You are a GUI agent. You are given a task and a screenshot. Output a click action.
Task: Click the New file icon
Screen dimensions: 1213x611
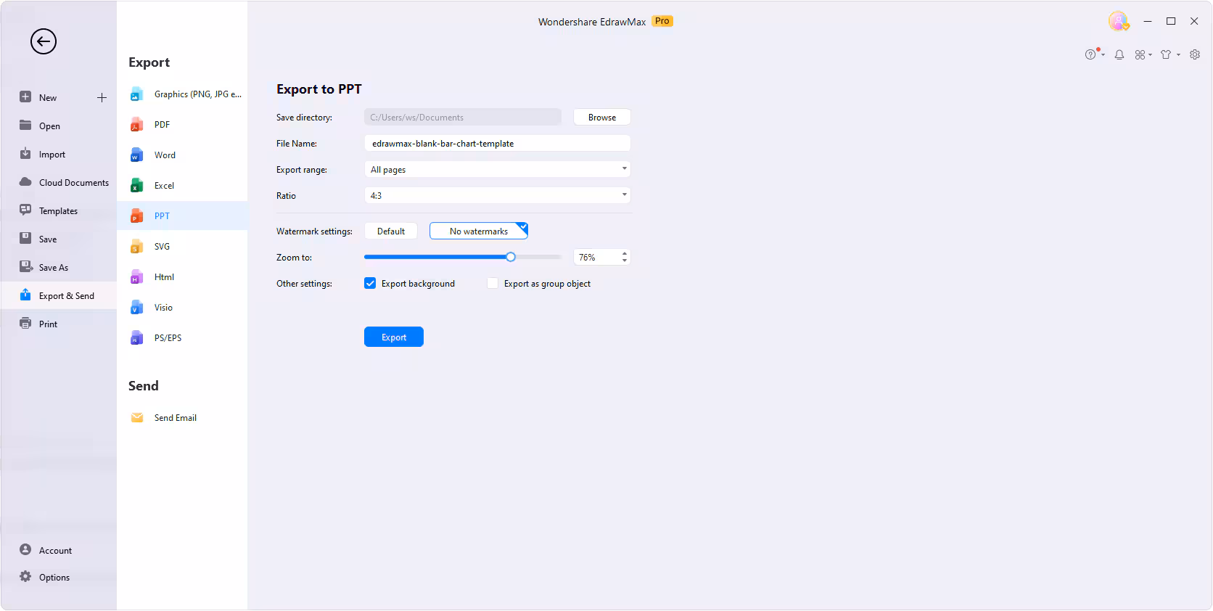25,97
